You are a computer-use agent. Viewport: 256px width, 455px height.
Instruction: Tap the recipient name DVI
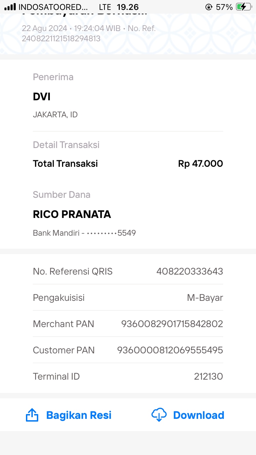(x=42, y=97)
